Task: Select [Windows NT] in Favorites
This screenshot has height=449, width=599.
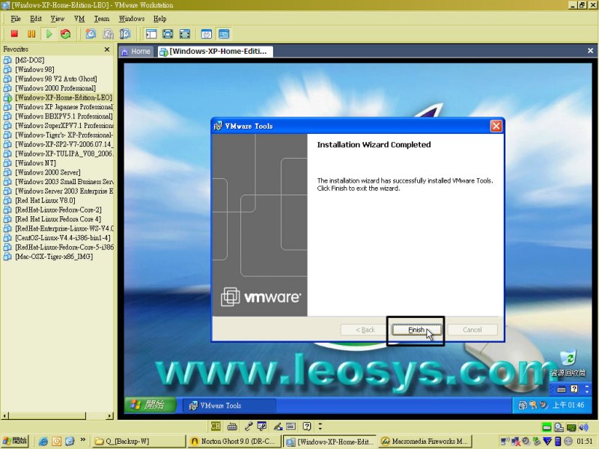Action: 35,163
